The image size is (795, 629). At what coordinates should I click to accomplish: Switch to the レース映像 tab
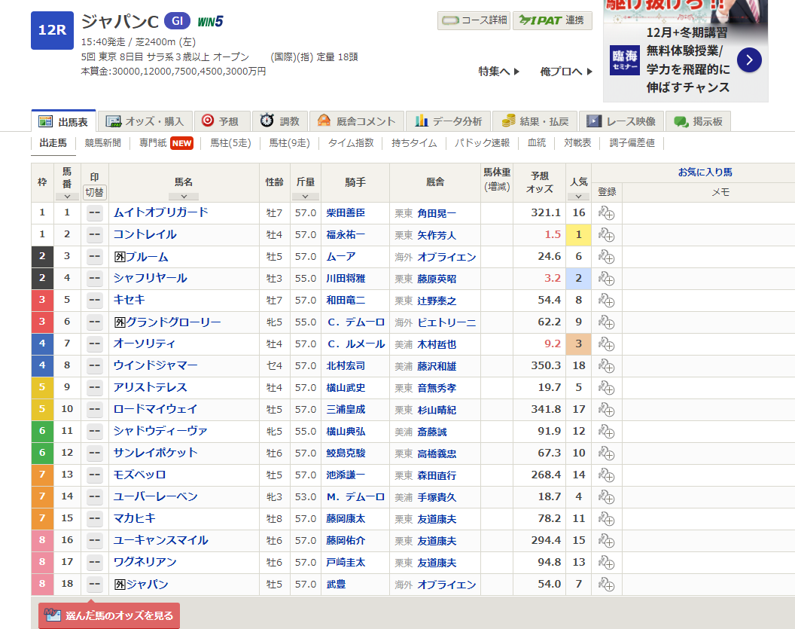click(x=621, y=121)
